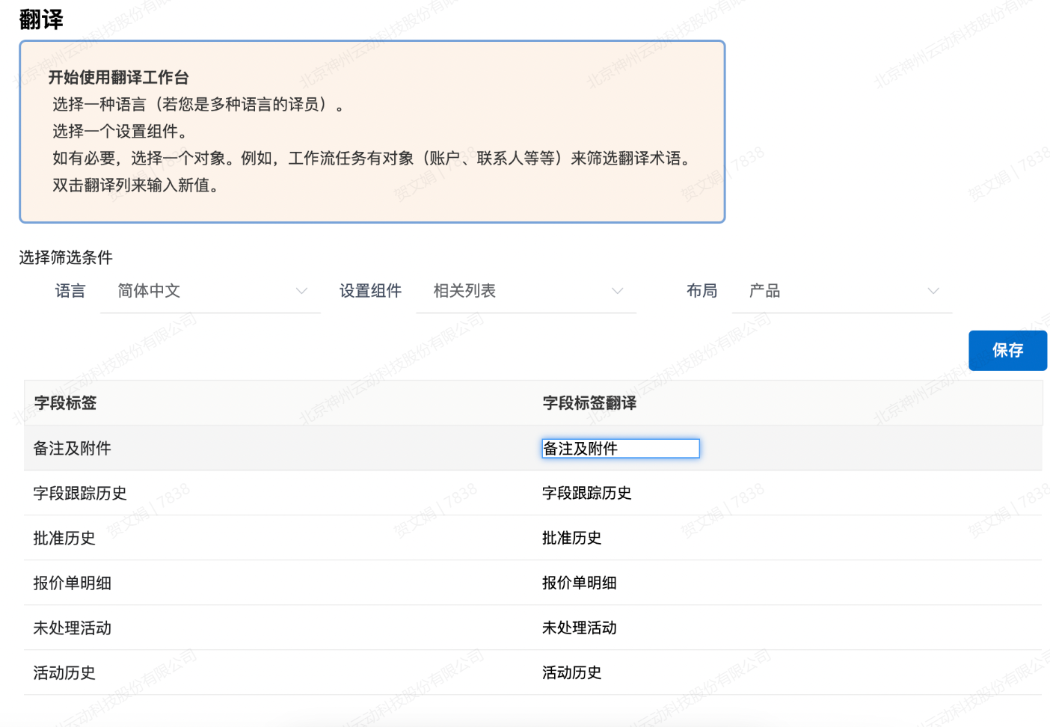This screenshot has width=1050, height=727.
Task: Select the 批准历史 translation cell
Action: (571, 539)
